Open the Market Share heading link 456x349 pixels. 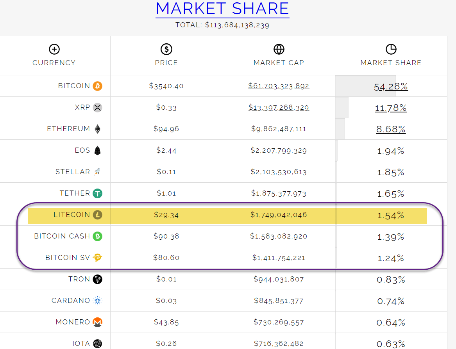click(x=222, y=9)
